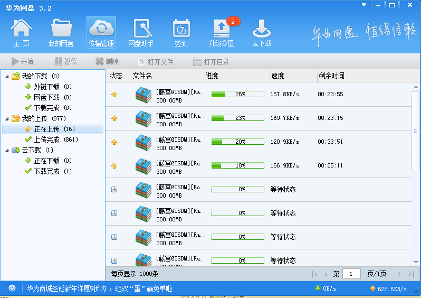Screen dimensions: 421x298
Task: Collapse the 我的下载 tree node
Action: point(7,77)
